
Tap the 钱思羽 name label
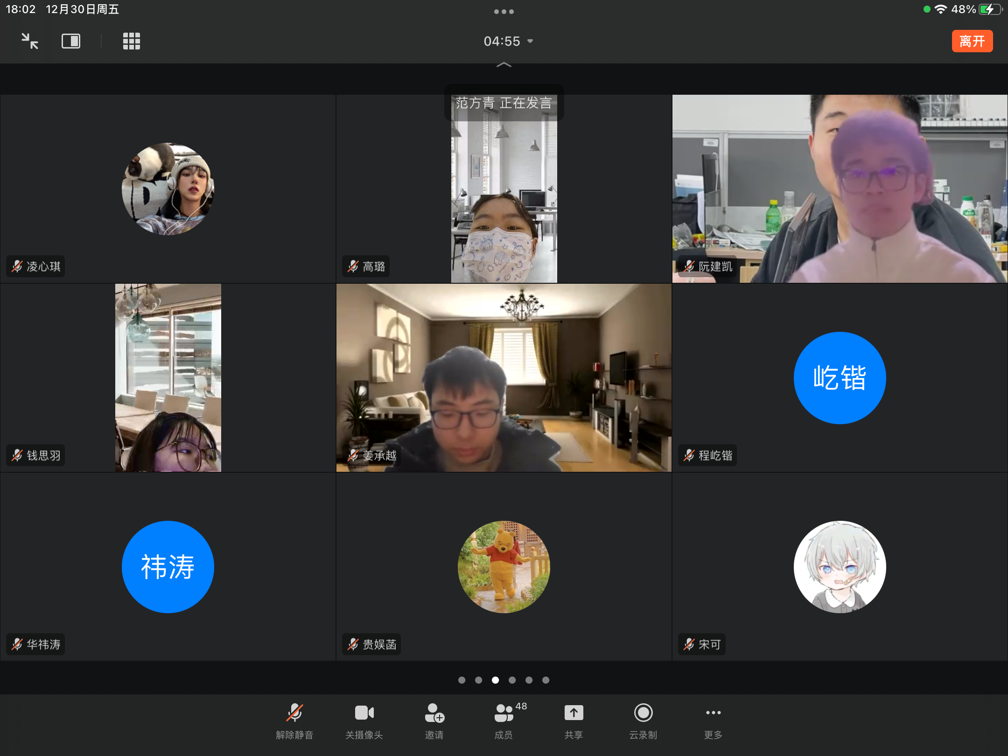point(35,455)
